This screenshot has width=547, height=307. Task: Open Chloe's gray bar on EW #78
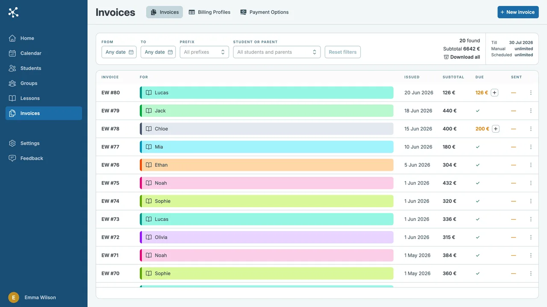[x=267, y=129]
